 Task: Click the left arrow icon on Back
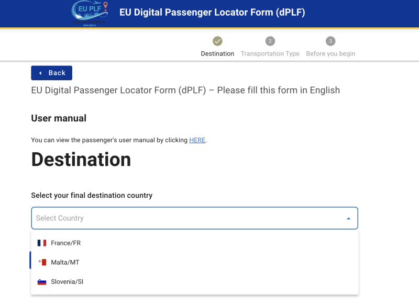point(40,73)
